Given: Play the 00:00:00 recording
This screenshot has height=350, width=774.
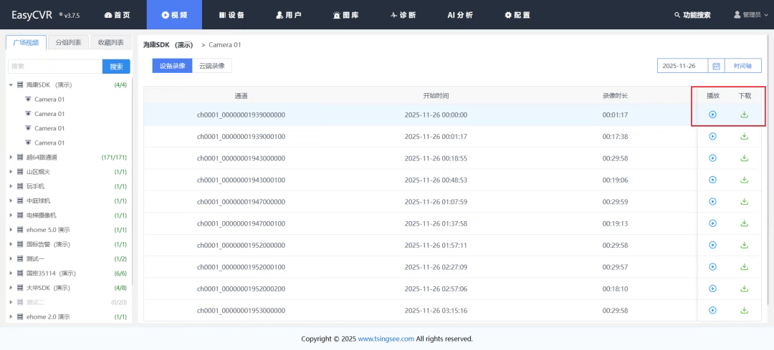Looking at the screenshot, I should click(712, 115).
